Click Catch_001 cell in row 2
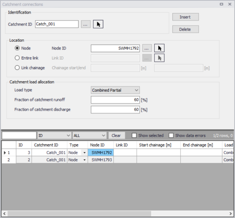 tap(49, 160)
